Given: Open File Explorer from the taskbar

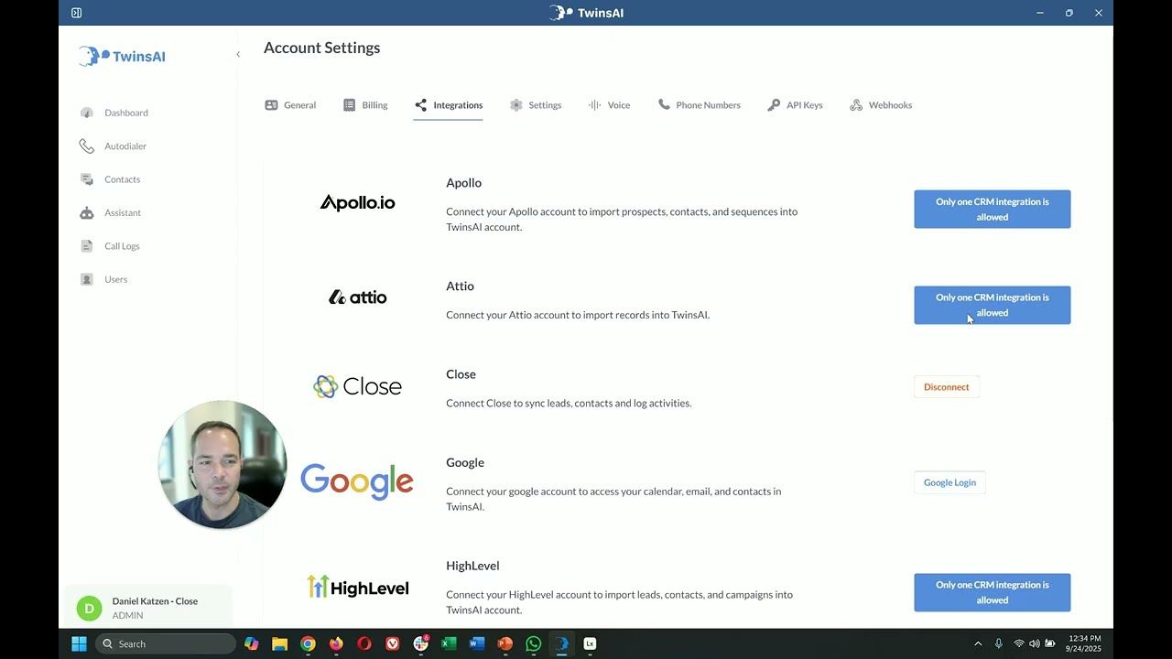Looking at the screenshot, I should click(280, 643).
